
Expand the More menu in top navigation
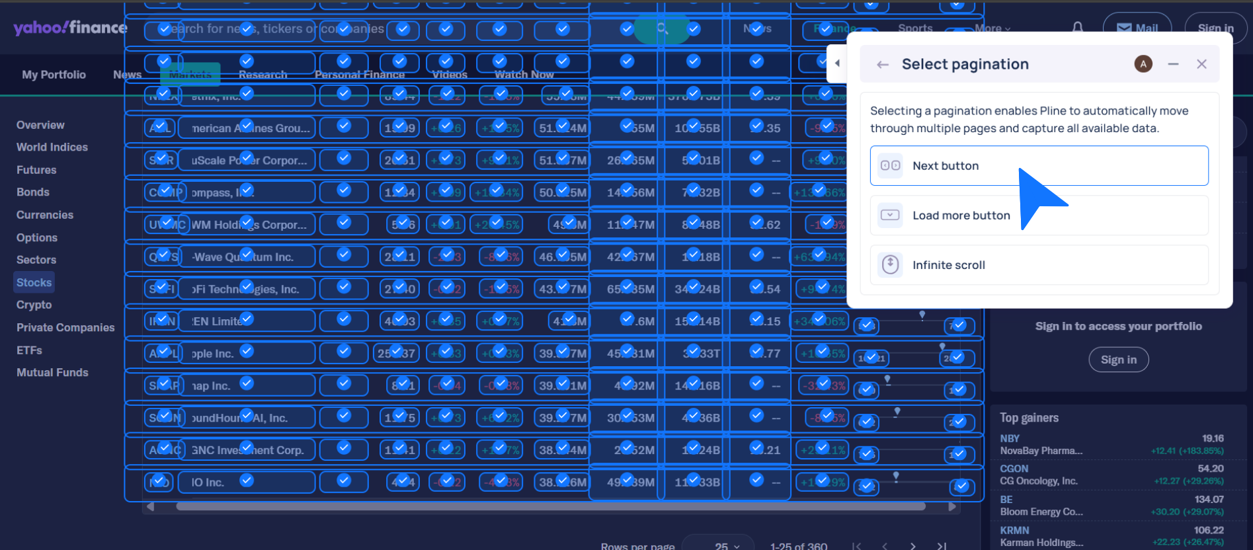click(992, 28)
